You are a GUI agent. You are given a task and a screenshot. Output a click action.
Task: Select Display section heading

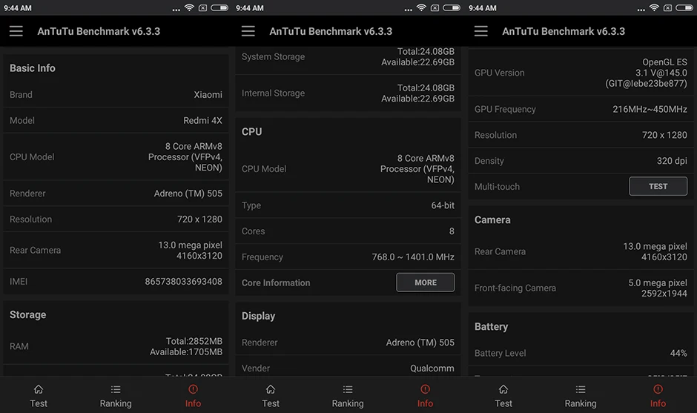pos(258,316)
